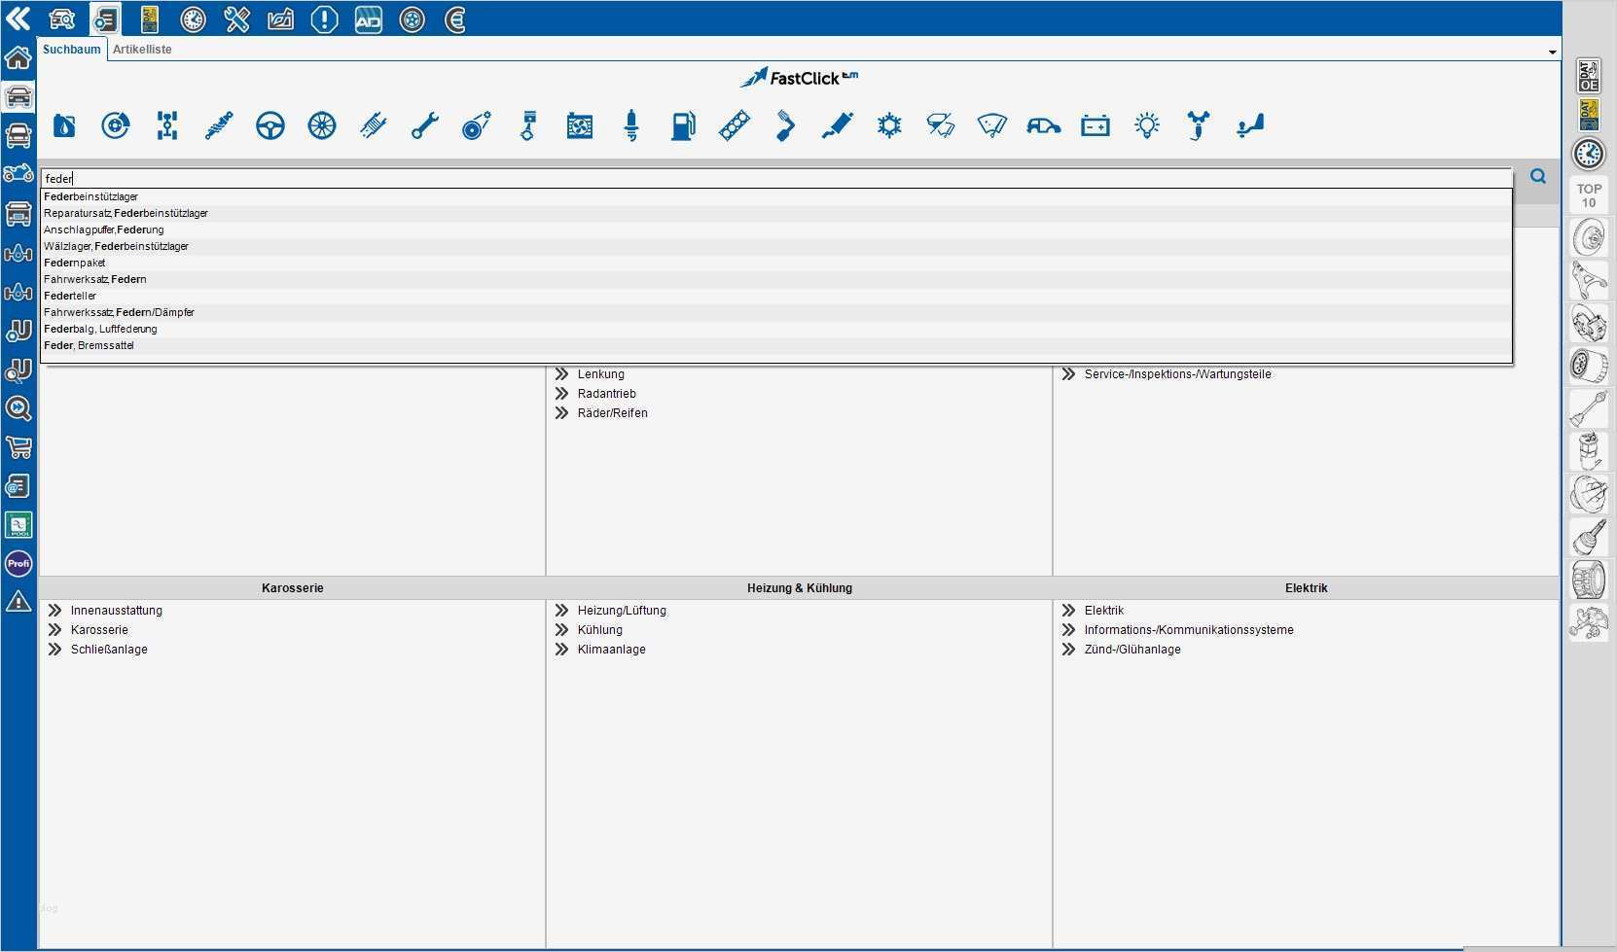The height and width of the screenshot is (952, 1617).
Task: Open the Euro price icon in top bar
Action: click(x=455, y=19)
